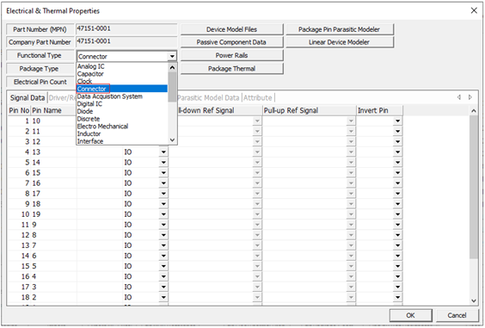
Task: Click the Part Number (MPN) field
Action: (x=126, y=28)
